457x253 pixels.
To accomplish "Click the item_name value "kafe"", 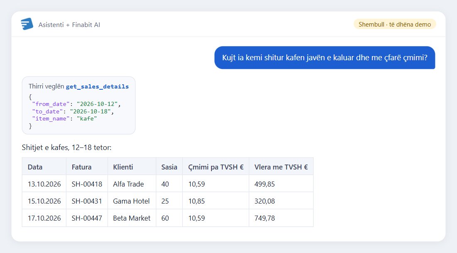I will click(86, 119).
